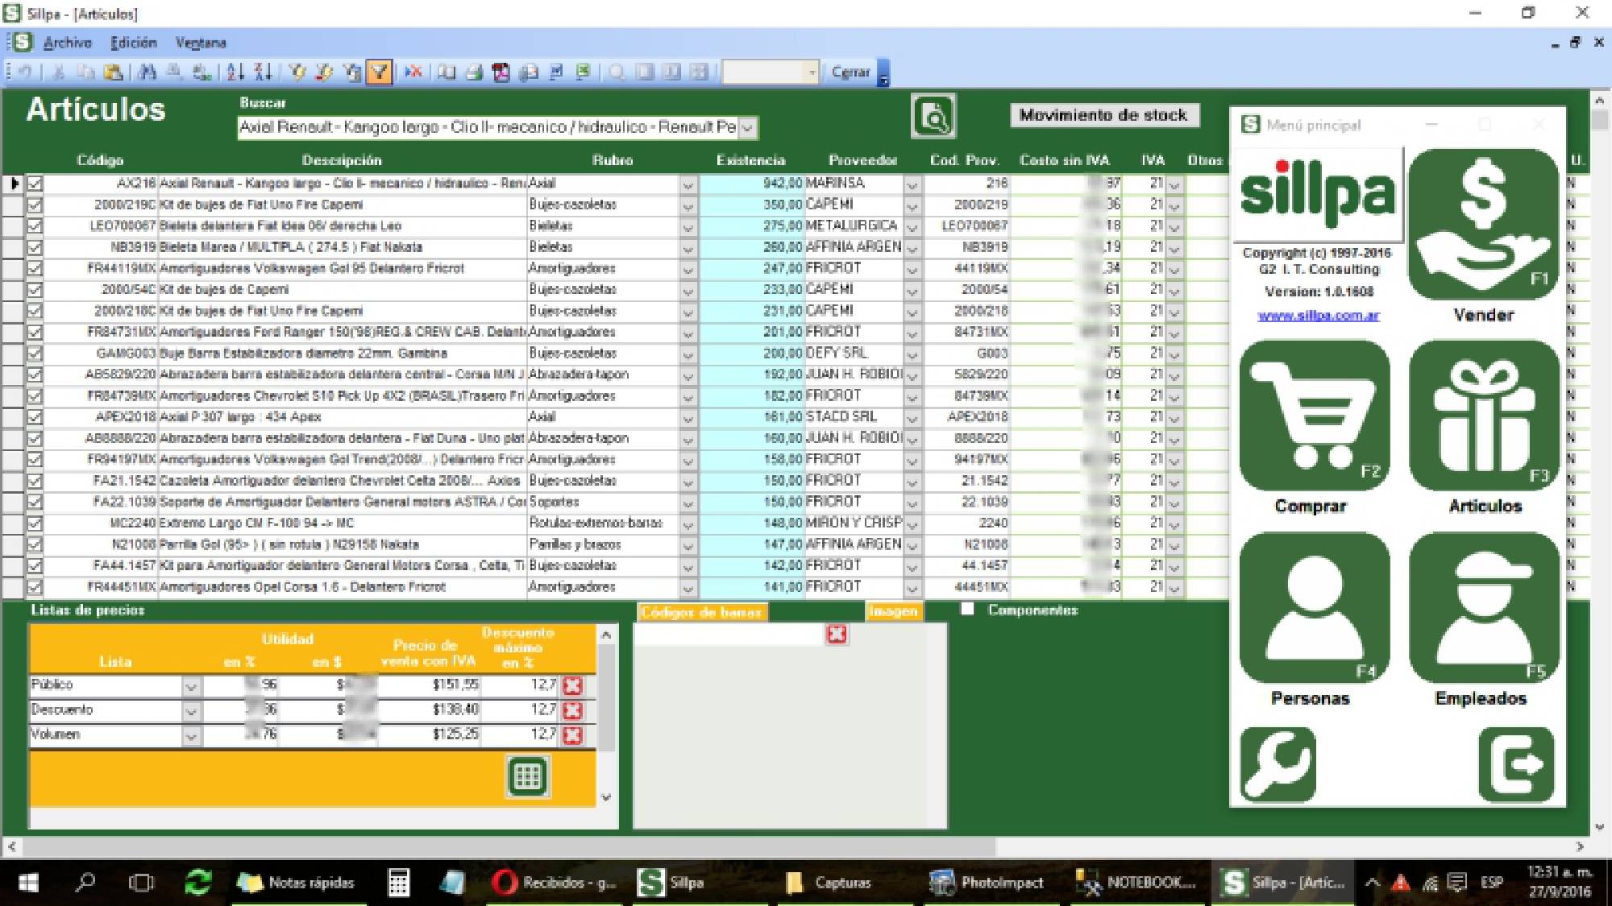Open the Empleados worker icon
The height and width of the screenshot is (906, 1612).
(x=1484, y=608)
